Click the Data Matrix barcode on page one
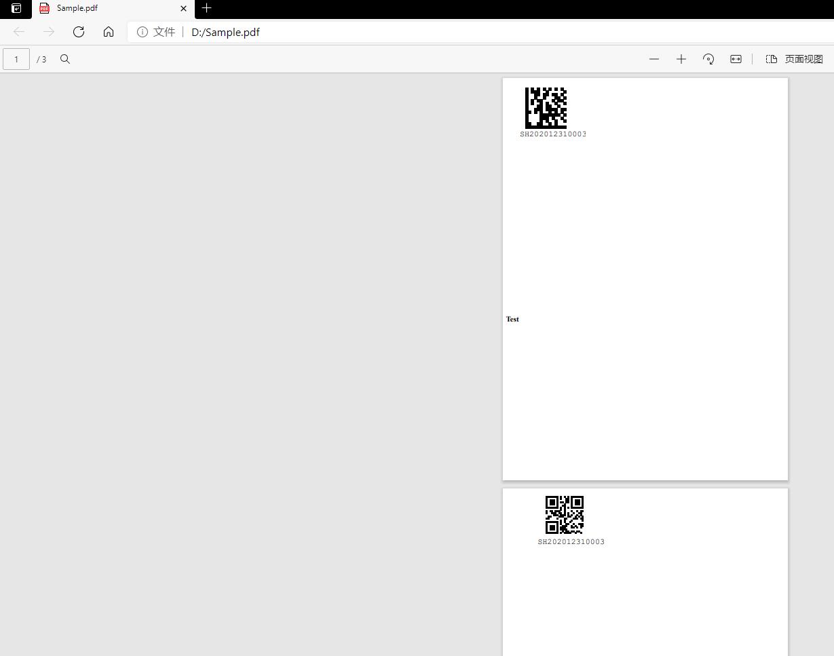Screen dimensions: 834x656 [546, 107]
